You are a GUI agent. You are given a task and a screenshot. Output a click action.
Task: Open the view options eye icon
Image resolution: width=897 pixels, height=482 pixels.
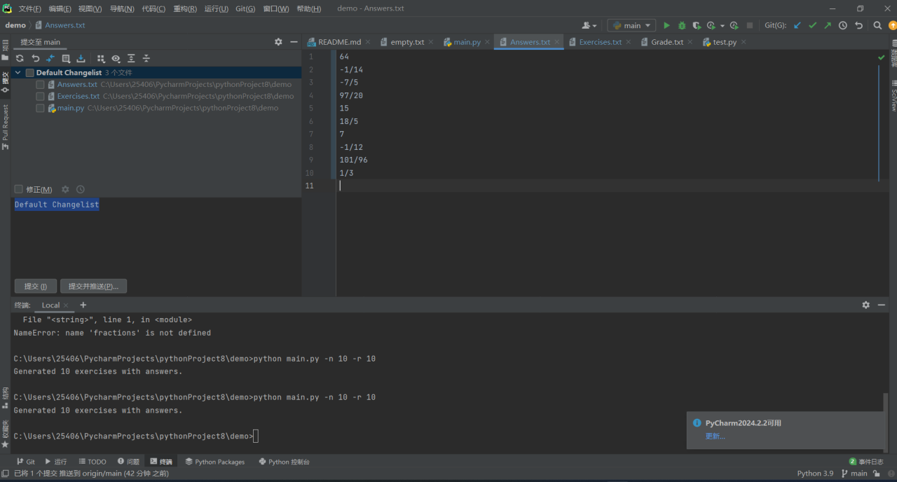(116, 59)
